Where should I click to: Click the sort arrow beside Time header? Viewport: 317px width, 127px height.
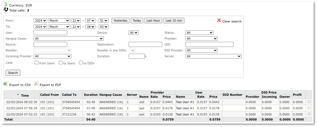[18, 95]
